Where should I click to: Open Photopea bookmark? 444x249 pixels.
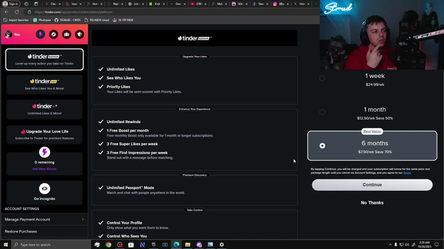pos(42,20)
